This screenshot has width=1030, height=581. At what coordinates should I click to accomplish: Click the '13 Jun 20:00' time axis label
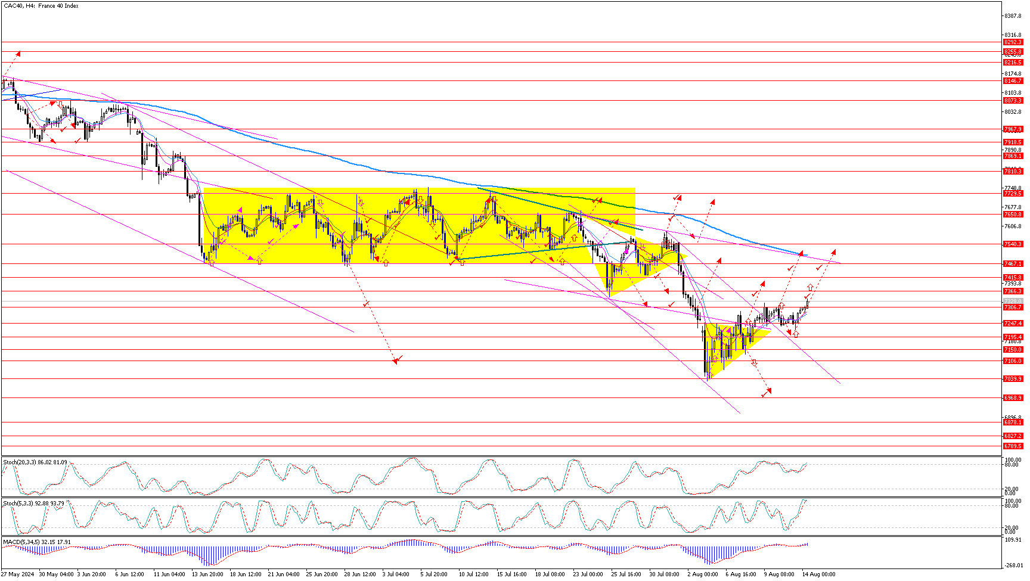click(207, 574)
